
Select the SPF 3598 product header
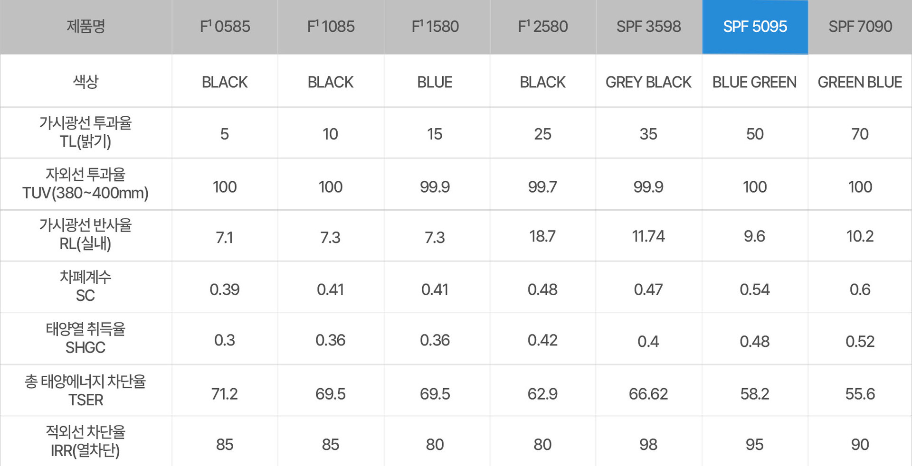click(649, 27)
